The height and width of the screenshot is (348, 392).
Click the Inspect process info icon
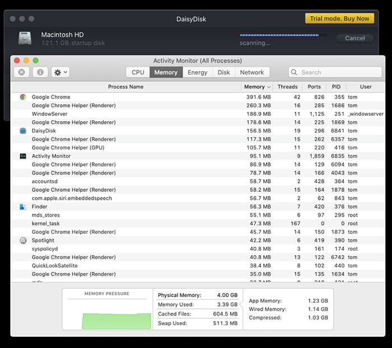[40, 72]
